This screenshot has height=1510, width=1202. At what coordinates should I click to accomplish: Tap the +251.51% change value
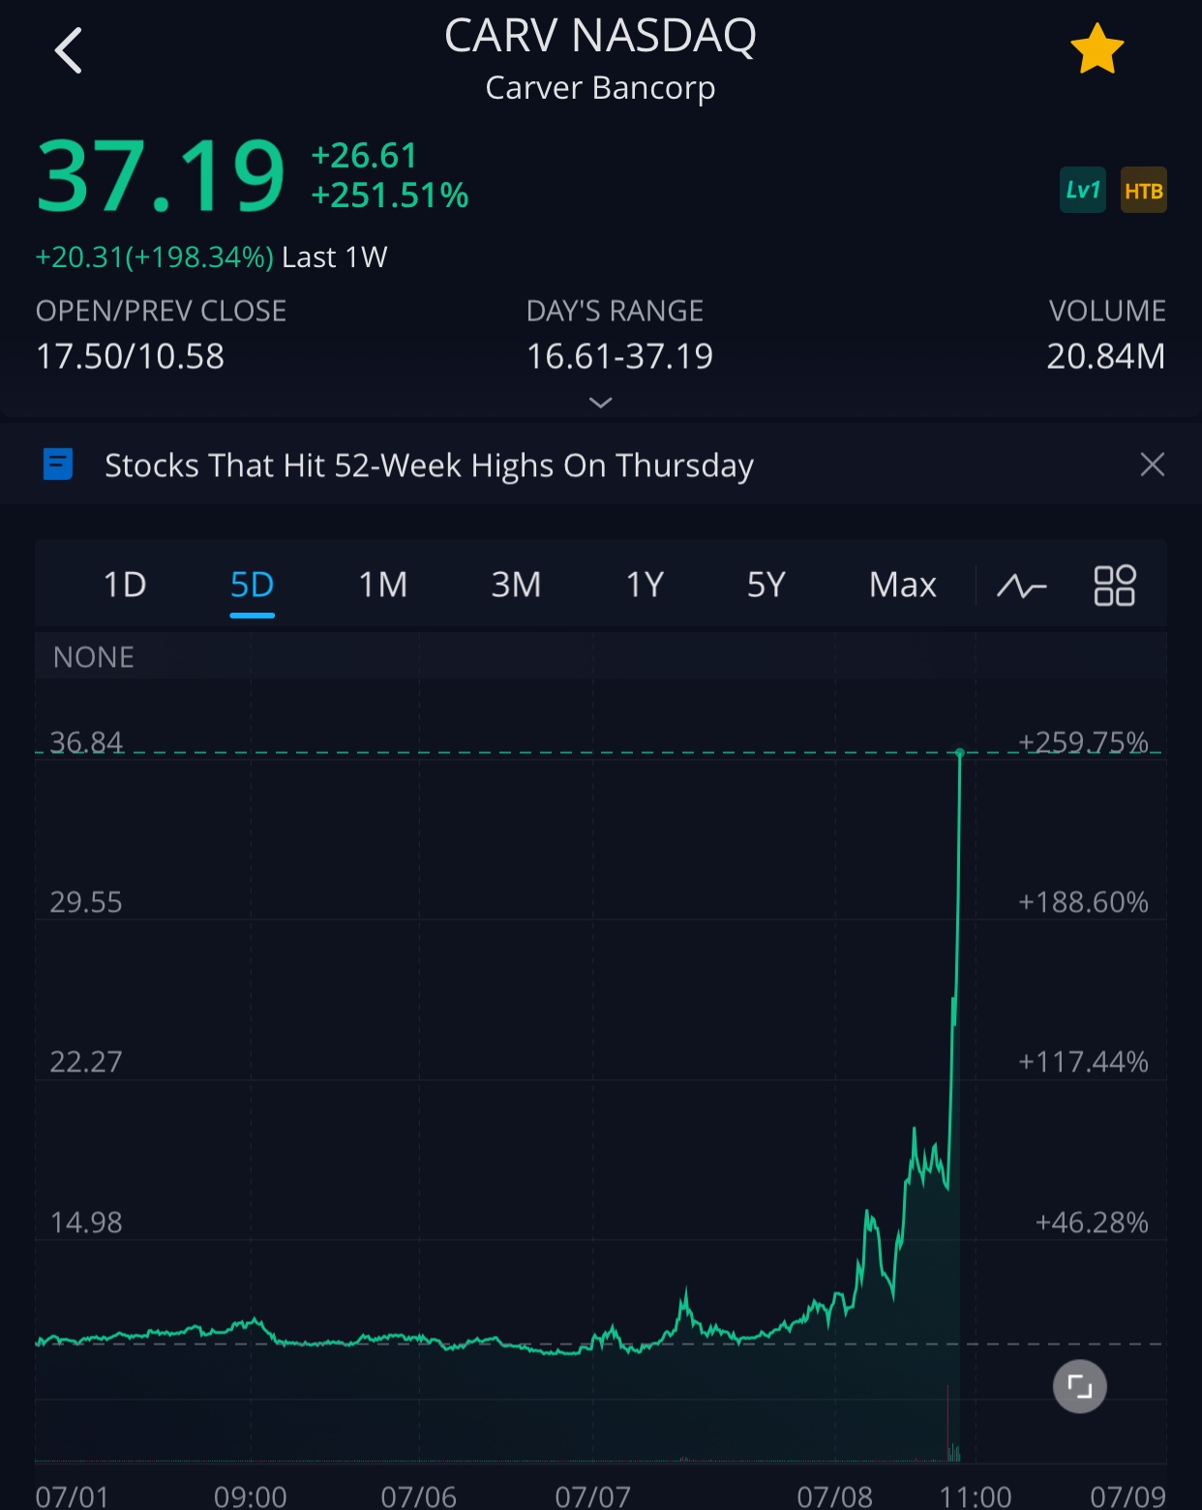click(x=389, y=196)
